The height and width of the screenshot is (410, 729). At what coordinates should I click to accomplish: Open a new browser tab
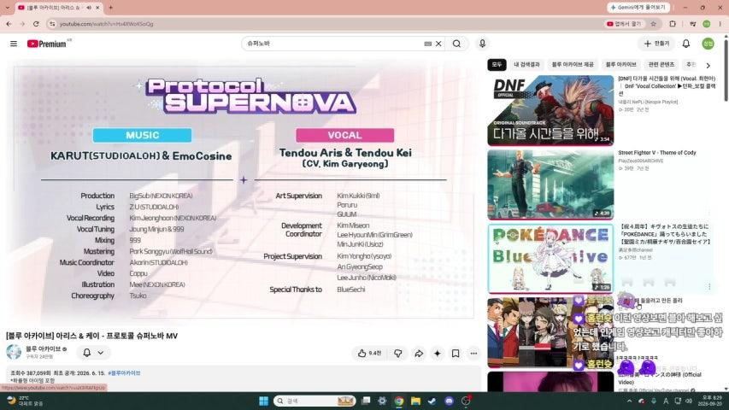[x=110, y=8]
